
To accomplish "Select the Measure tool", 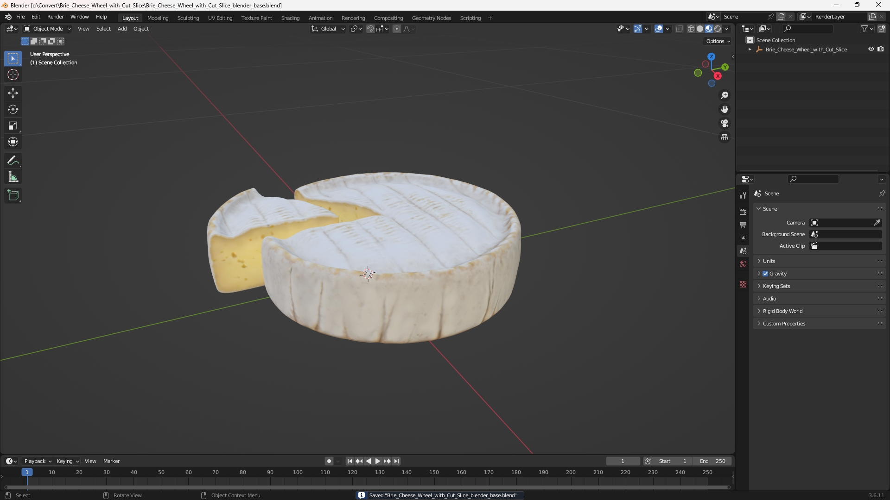I will (x=13, y=177).
